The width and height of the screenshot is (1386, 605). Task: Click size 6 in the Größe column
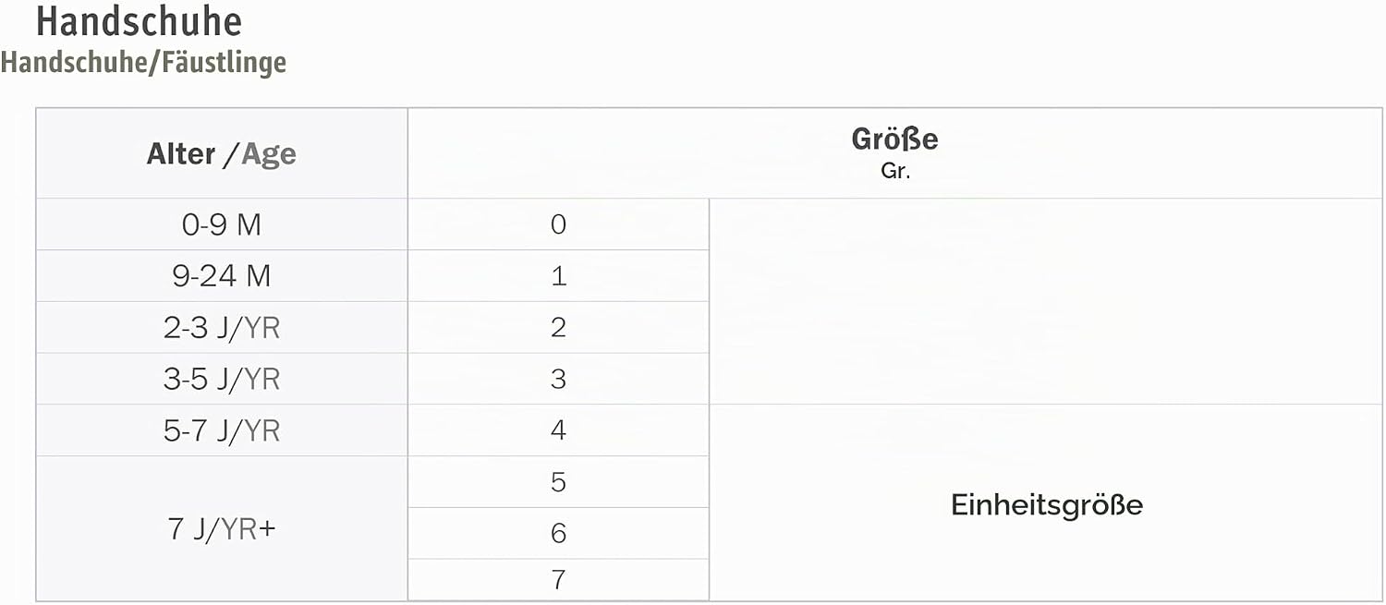coord(558,534)
